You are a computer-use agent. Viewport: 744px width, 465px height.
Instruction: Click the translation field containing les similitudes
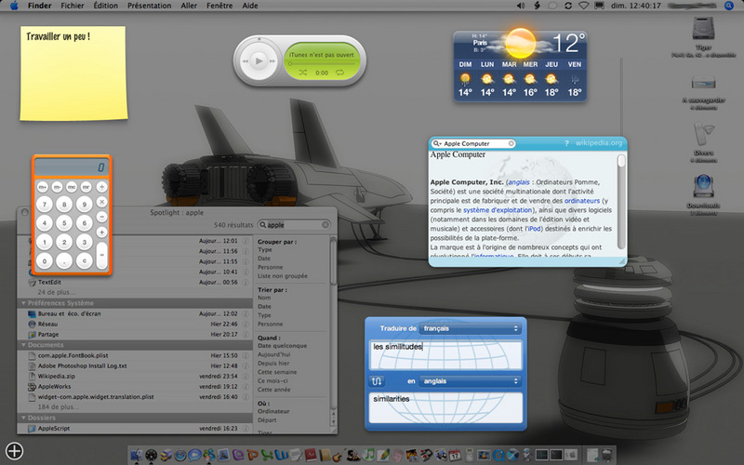pos(445,354)
